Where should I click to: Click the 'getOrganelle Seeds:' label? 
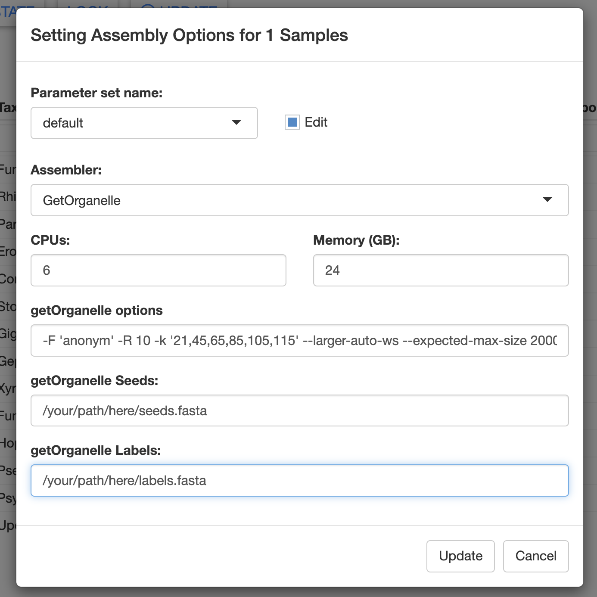[x=95, y=381]
